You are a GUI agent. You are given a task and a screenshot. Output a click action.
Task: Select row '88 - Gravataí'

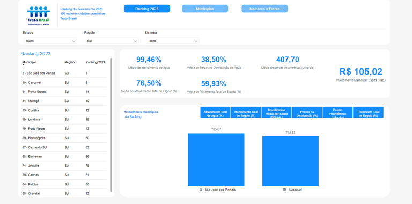tap(64, 193)
